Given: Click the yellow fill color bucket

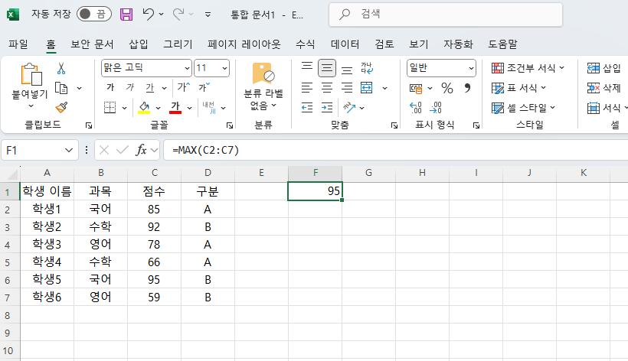Looking at the screenshot, I should pyautogui.click(x=143, y=107).
